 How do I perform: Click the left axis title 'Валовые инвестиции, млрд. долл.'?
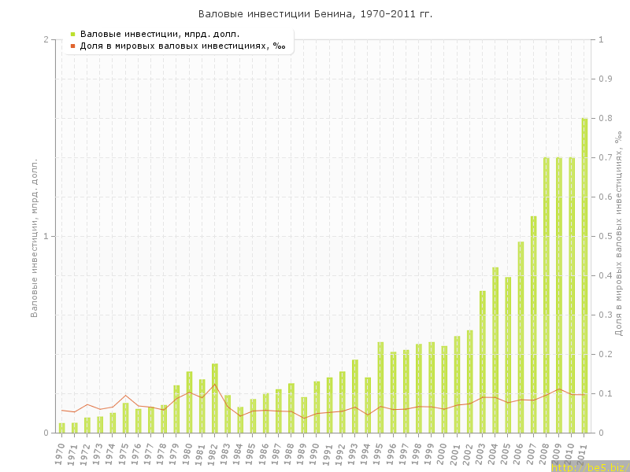click(34, 238)
